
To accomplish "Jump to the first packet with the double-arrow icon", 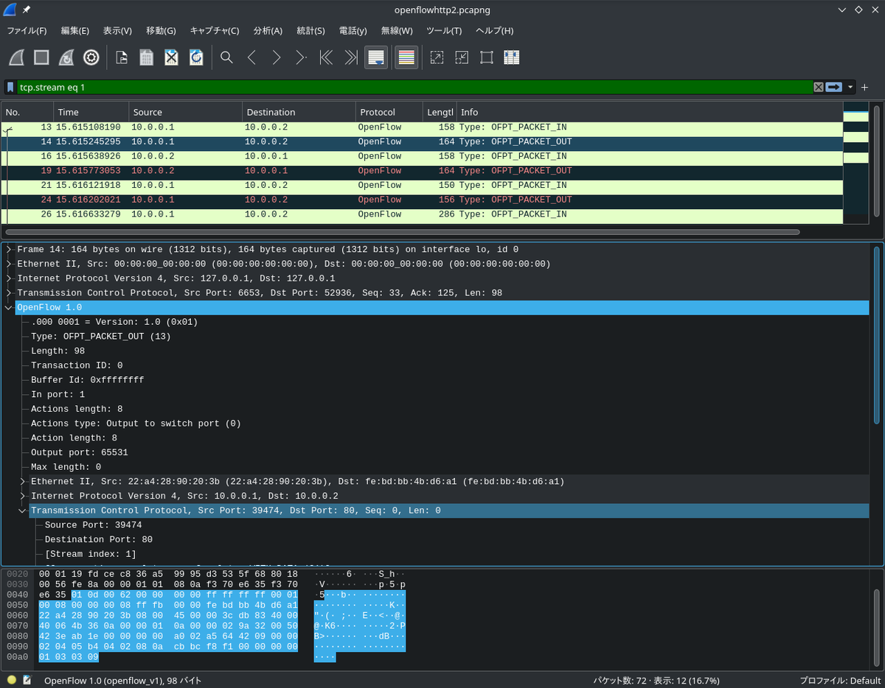I will coord(327,57).
